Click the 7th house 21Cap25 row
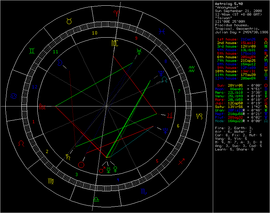Screen dimensions: 270x213 tap(242, 61)
